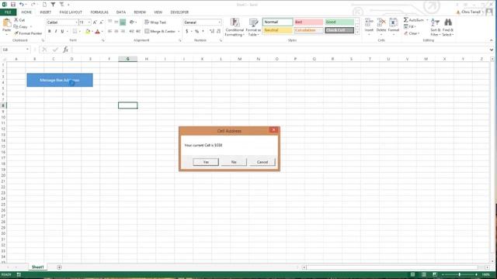Undo the last action

[21, 5]
